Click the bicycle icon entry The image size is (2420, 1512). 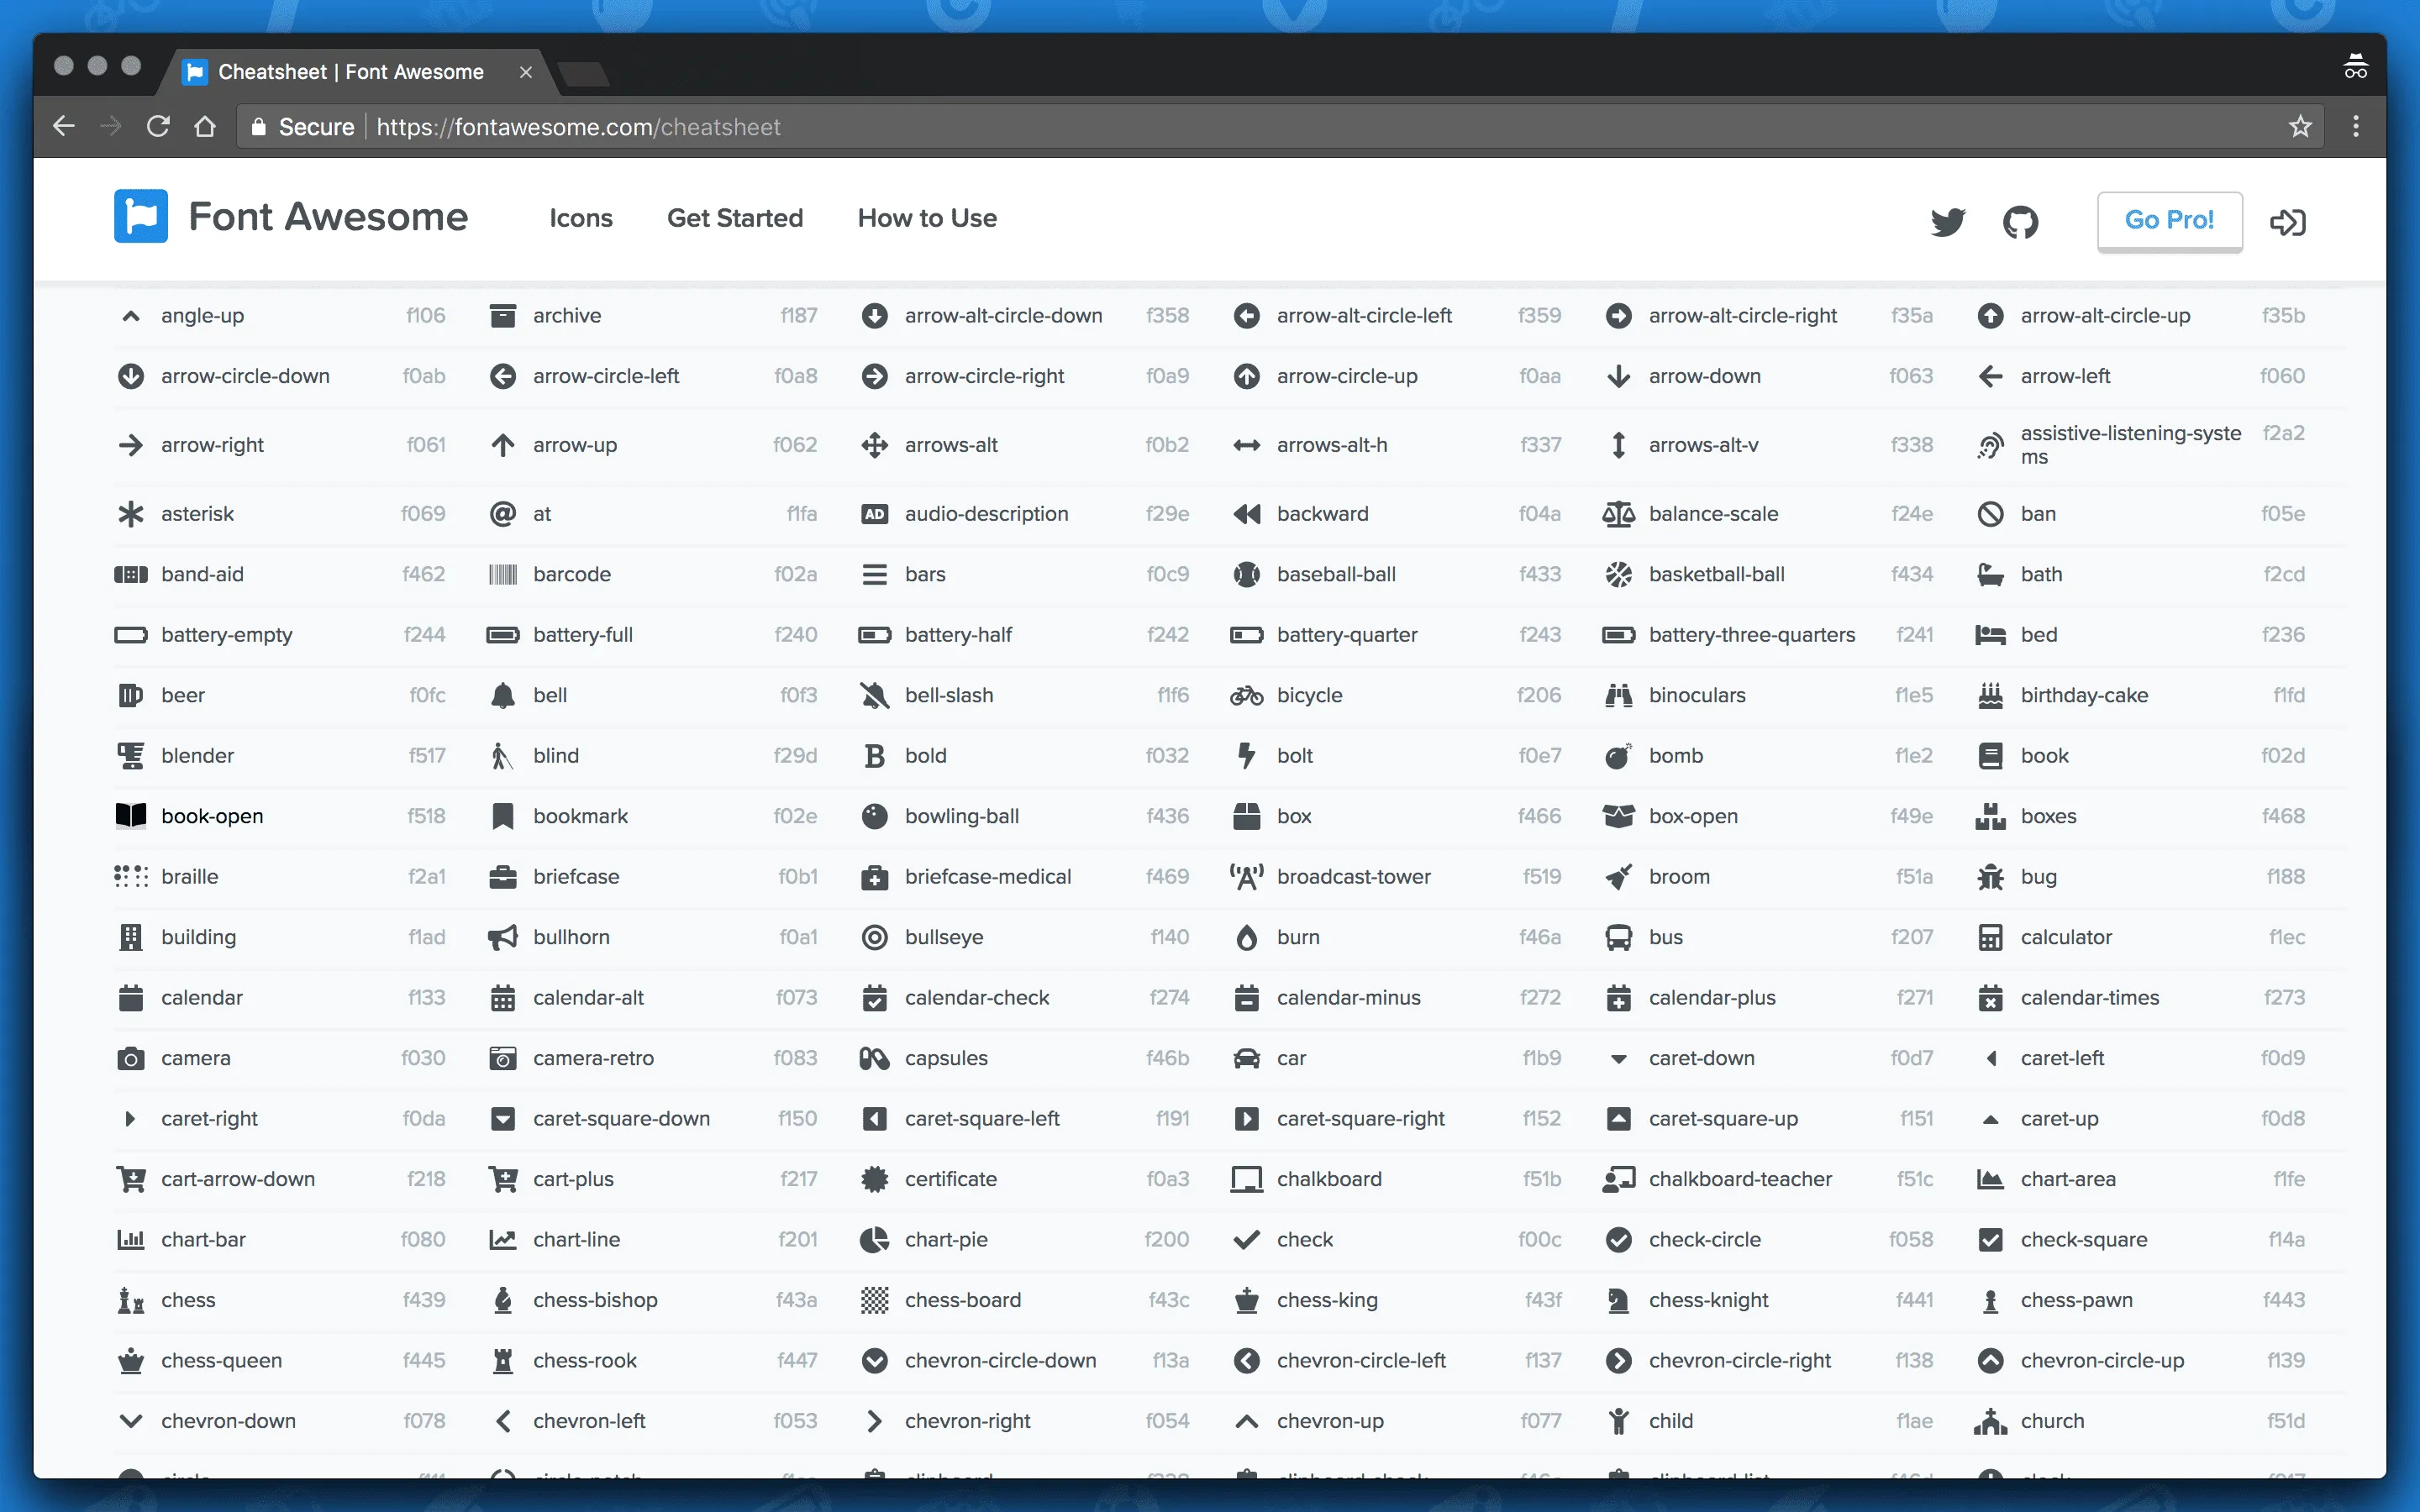[x=1246, y=695]
